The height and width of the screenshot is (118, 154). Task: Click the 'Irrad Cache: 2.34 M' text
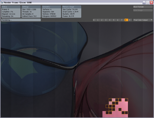(x=71, y=12)
